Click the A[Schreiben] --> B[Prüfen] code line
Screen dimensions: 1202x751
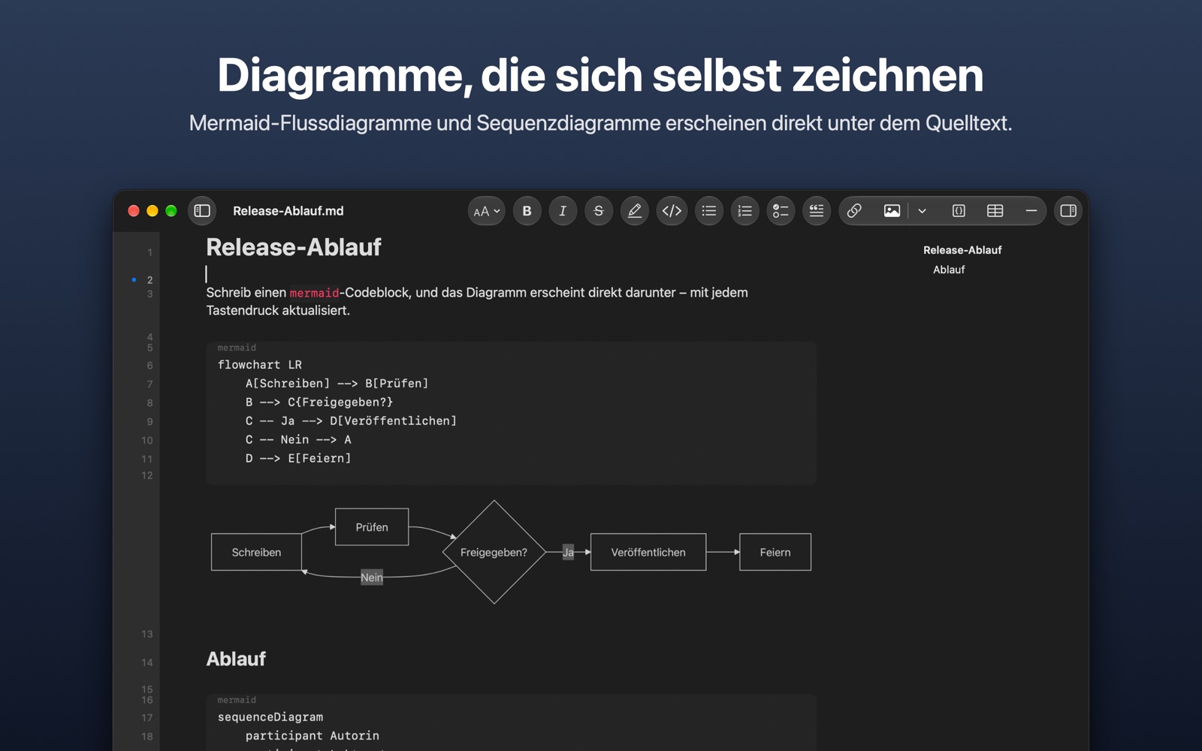[x=337, y=384]
